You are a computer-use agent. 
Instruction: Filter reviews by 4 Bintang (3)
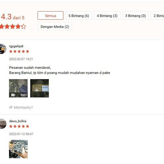(x=107, y=15)
